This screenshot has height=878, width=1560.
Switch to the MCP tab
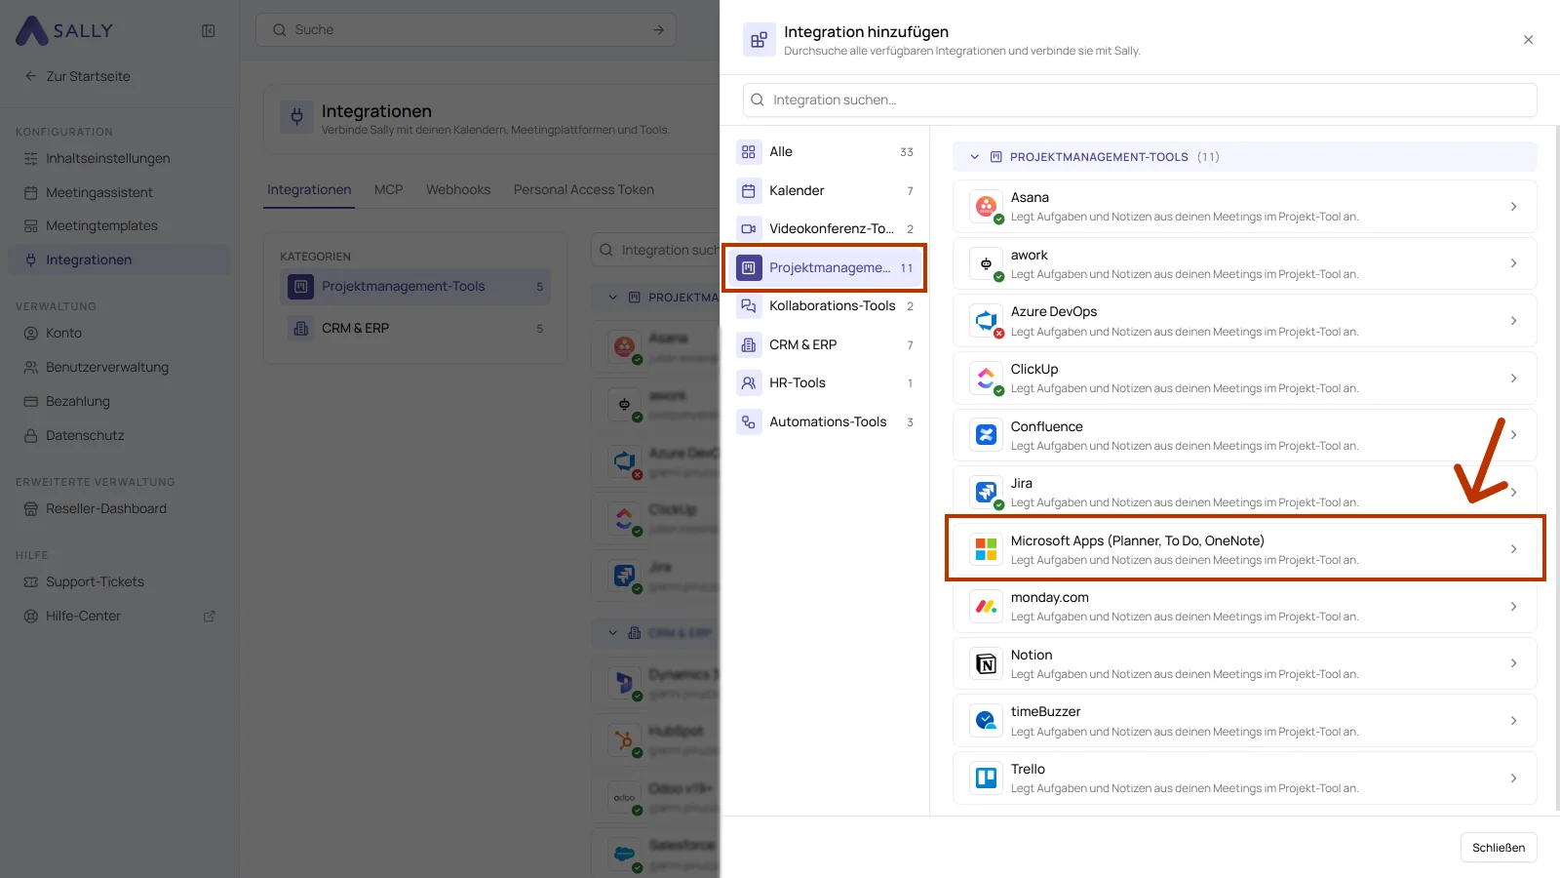pos(388,189)
